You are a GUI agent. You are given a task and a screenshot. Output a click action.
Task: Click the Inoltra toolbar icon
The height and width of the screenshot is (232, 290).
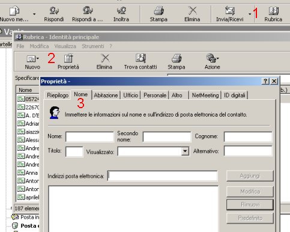coord(121,10)
